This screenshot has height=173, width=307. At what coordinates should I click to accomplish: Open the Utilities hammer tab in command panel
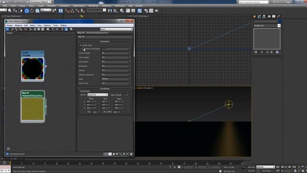(278, 16)
